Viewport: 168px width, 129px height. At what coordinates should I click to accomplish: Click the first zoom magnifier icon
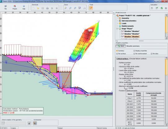[66, 8]
